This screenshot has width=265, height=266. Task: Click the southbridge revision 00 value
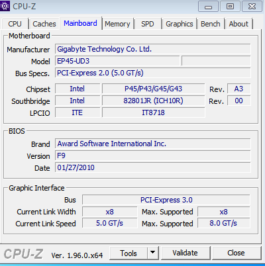(238, 101)
